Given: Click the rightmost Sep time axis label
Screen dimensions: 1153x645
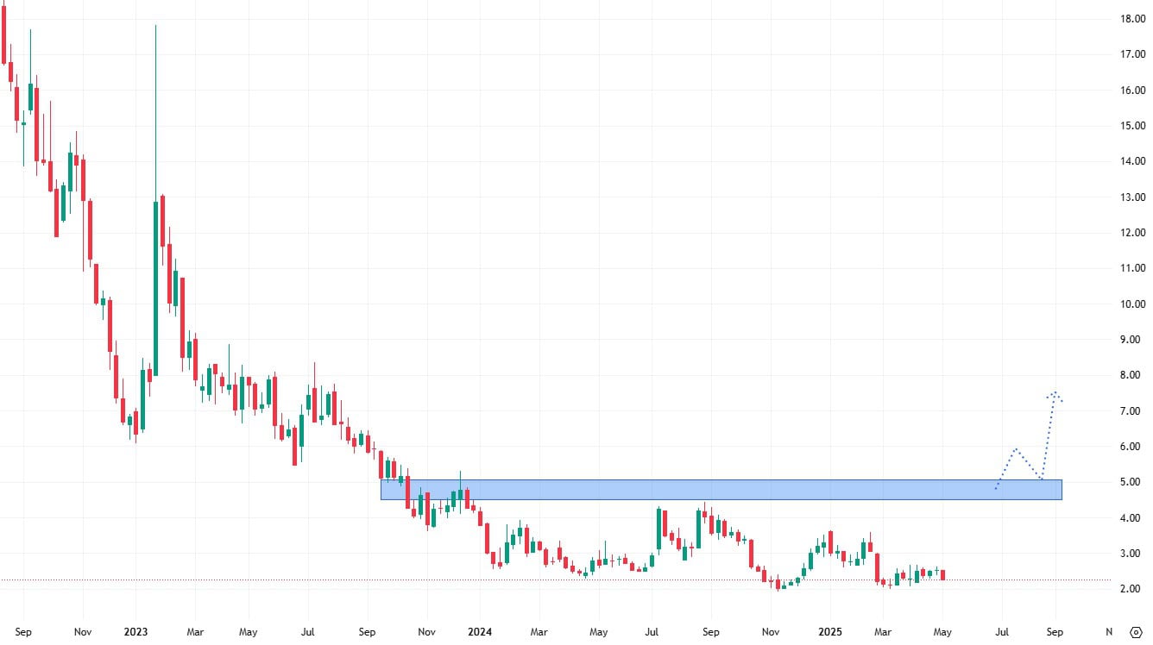Looking at the screenshot, I should click(x=1055, y=631).
